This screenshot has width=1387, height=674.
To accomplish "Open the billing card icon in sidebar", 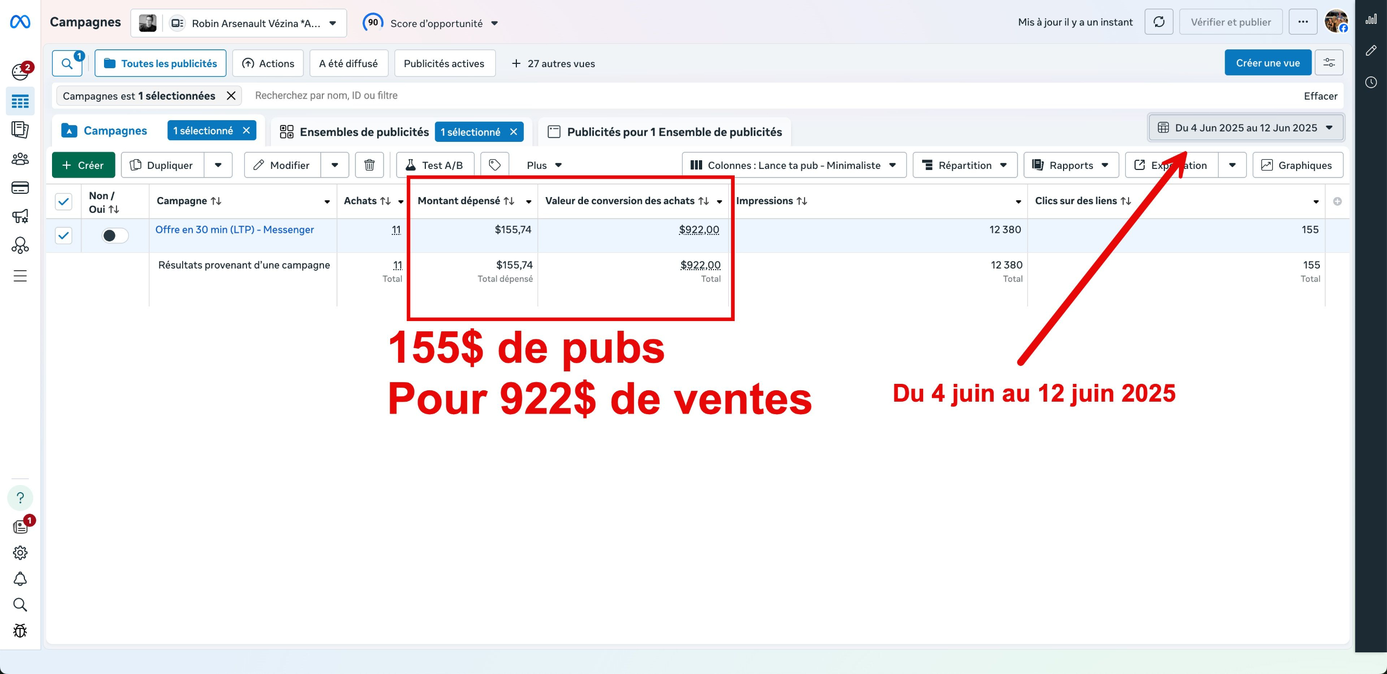I will (x=20, y=188).
